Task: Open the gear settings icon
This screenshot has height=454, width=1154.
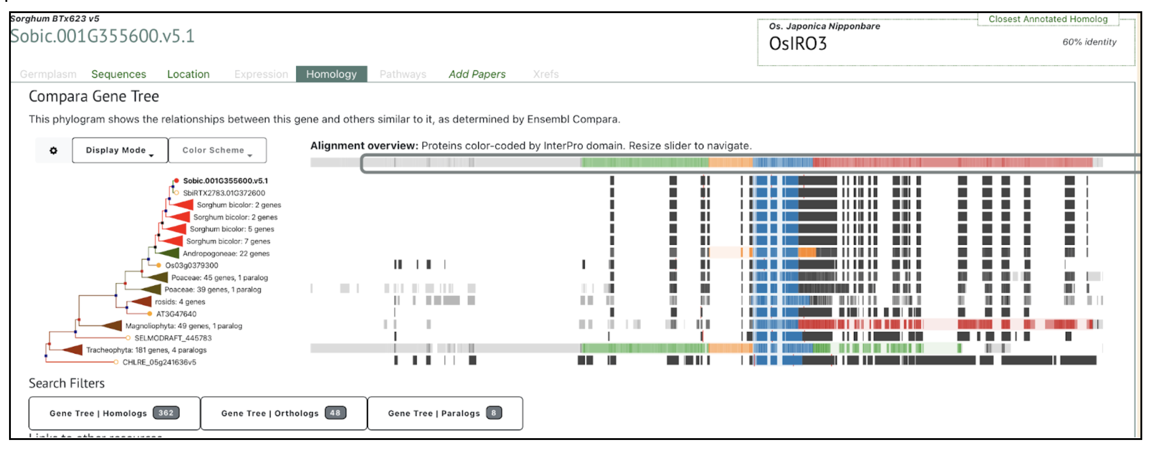Action: click(53, 151)
